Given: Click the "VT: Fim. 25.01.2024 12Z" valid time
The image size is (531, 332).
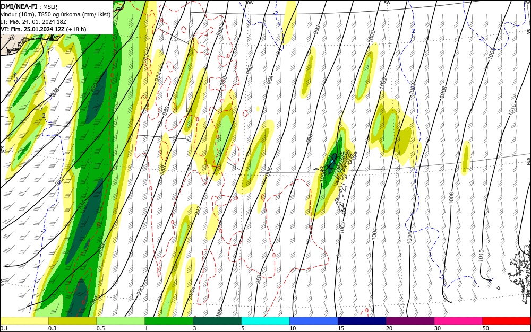Looking at the screenshot, I should click(x=32, y=29).
